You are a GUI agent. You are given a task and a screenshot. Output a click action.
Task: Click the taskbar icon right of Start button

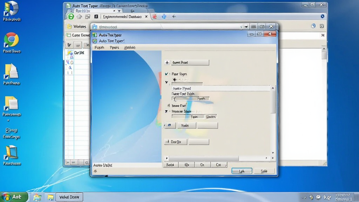tap(37, 197)
